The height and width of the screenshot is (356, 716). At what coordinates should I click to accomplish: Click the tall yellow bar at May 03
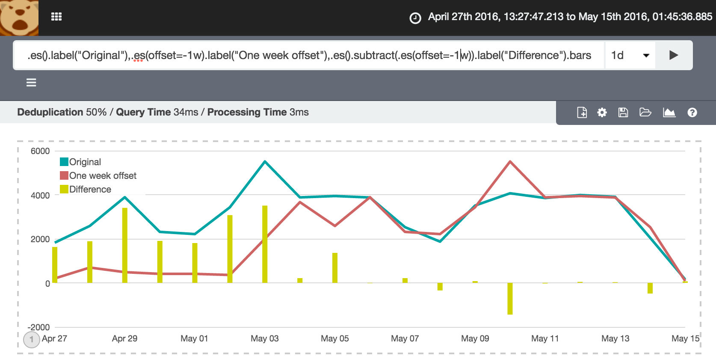click(x=265, y=244)
